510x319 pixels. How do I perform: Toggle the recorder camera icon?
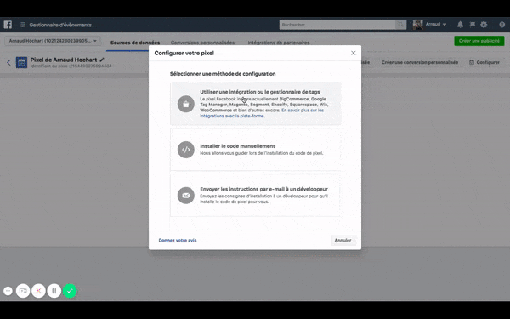point(23,291)
